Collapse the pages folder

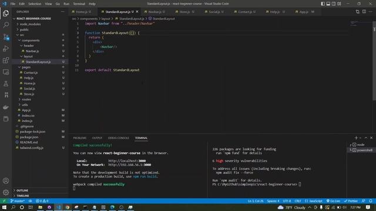tap(26, 67)
